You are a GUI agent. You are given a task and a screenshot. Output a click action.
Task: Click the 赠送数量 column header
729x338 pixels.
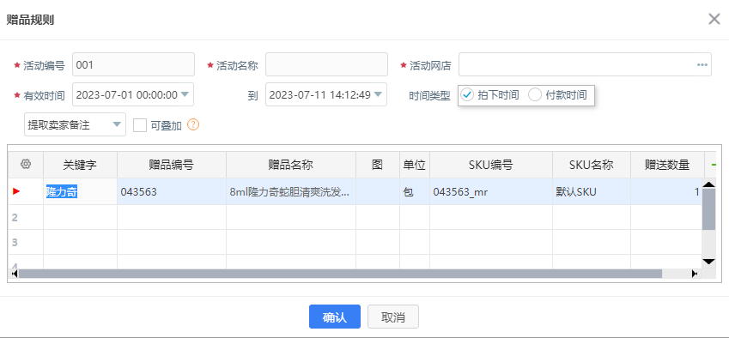pyautogui.click(x=667, y=165)
